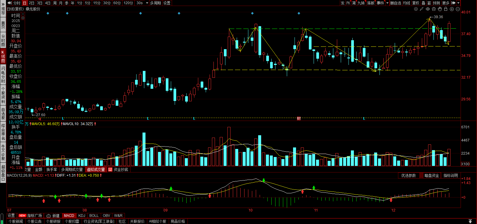Open the NEW 指标广场 badge
The image size is (477, 224).
coord(22,216)
